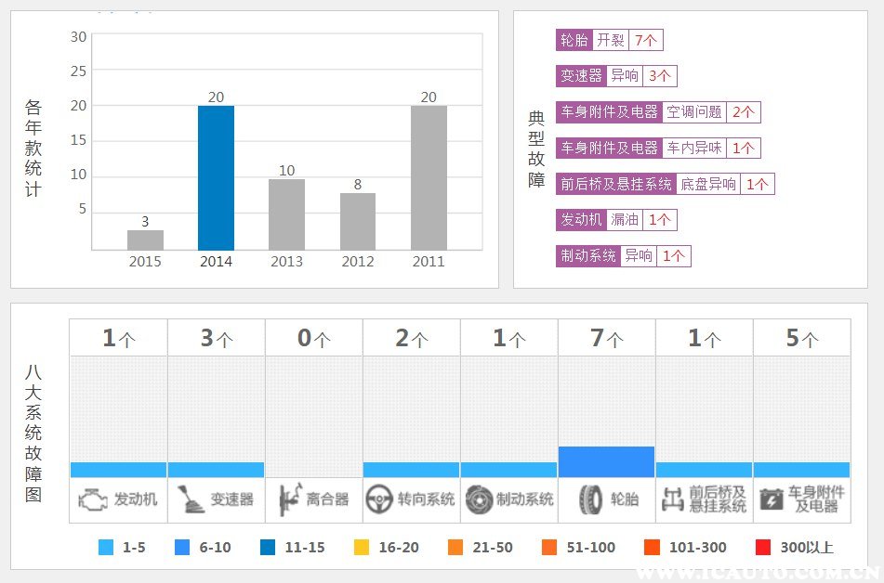Click the steering wheel (转向系统) icon
The width and height of the screenshot is (884, 583).
coord(379,499)
